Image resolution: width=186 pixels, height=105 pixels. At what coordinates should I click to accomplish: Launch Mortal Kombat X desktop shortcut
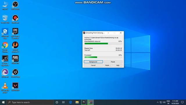(x=15, y=47)
